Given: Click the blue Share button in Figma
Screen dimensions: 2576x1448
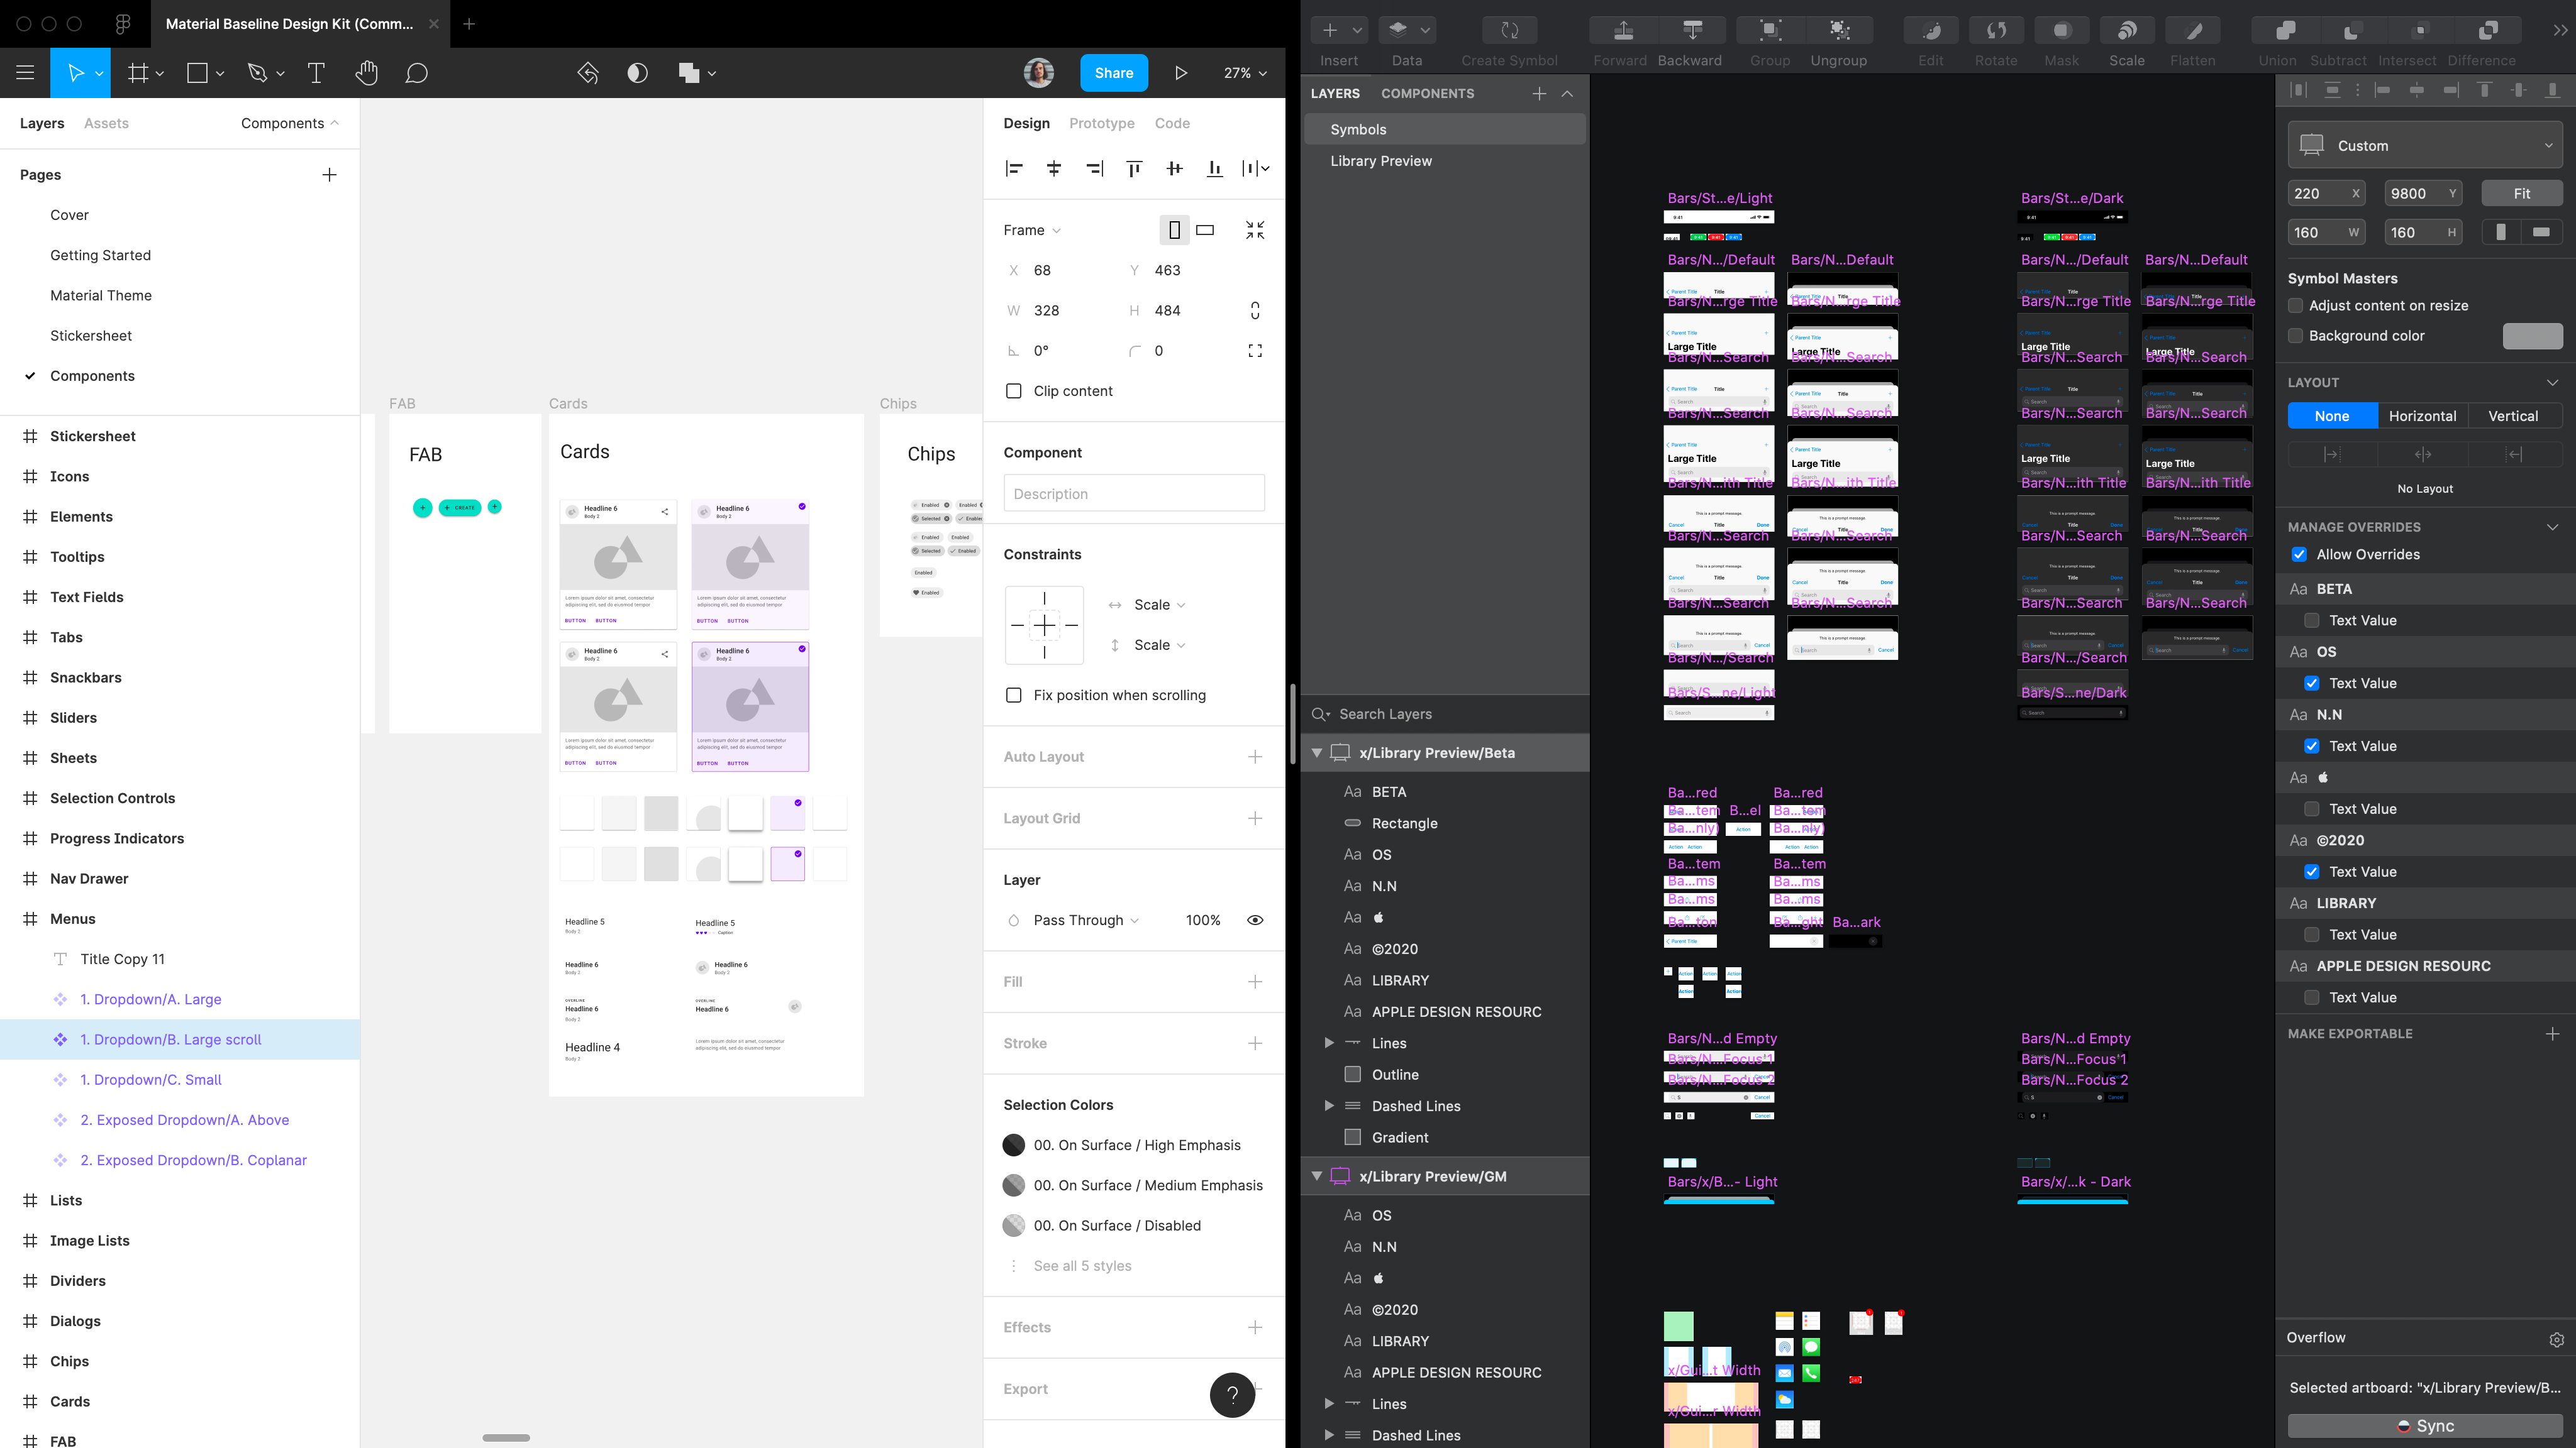Looking at the screenshot, I should (x=1114, y=73).
